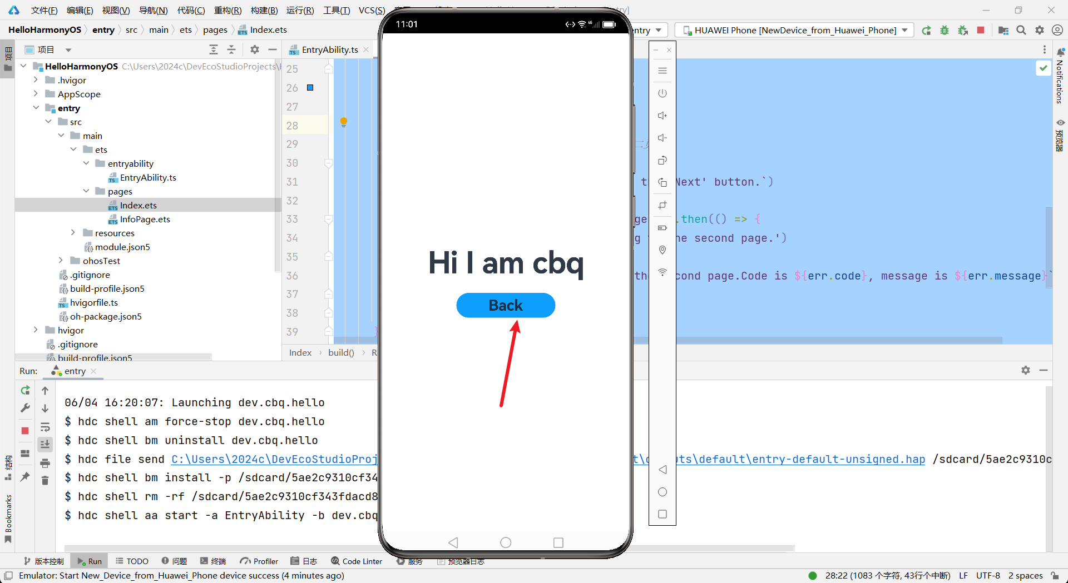Open IDE settings gear in top toolbar
The image size is (1068, 583).
pos(1039,30)
